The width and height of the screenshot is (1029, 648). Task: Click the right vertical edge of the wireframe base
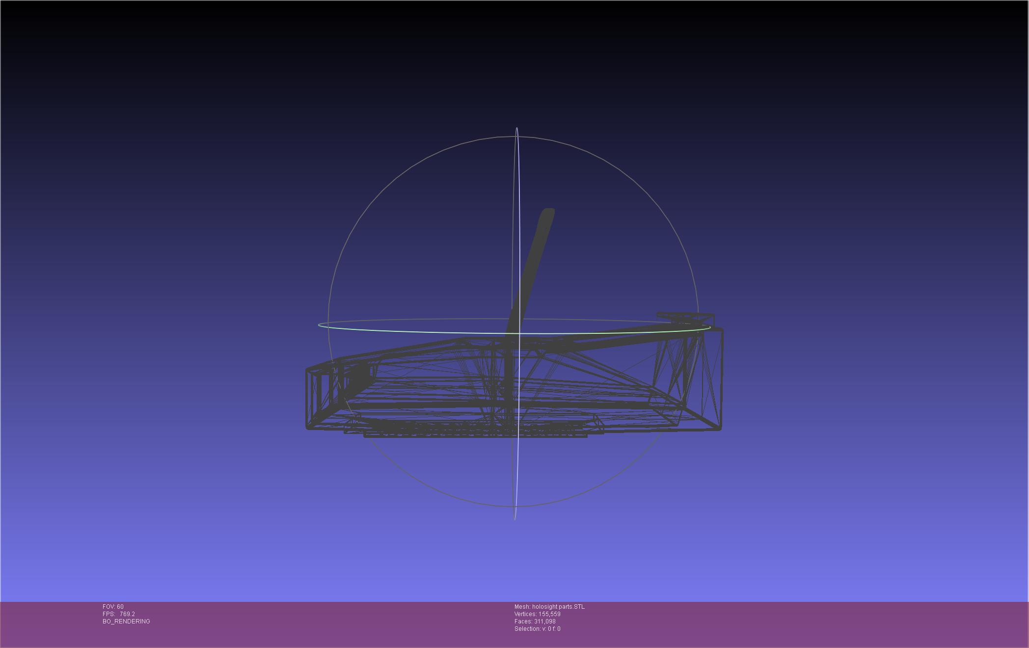click(721, 378)
